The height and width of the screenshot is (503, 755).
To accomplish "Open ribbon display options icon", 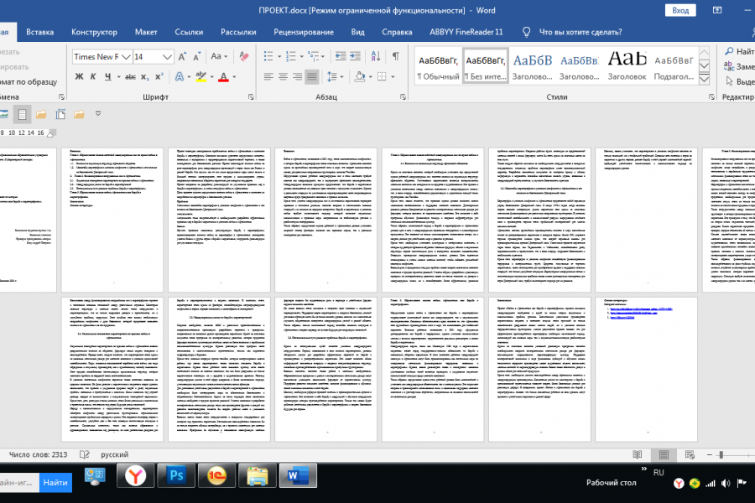I will point(717,10).
